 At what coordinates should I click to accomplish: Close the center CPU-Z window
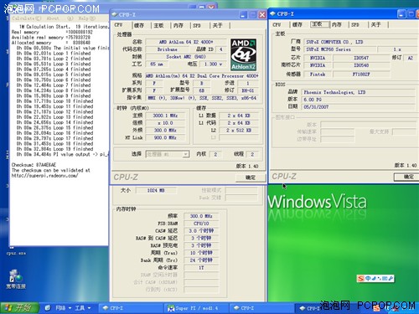pos(262,15)
